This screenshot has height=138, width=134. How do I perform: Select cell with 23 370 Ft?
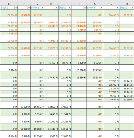79,20
